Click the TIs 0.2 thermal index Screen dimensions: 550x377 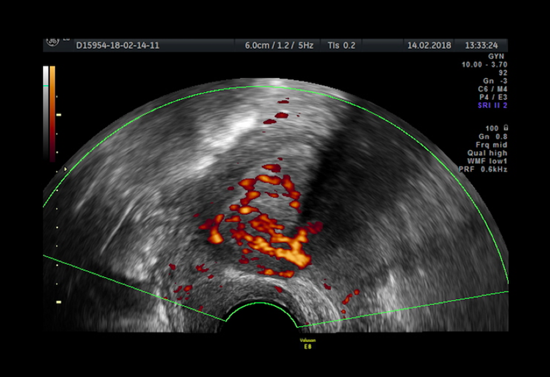tap(341, 46)
